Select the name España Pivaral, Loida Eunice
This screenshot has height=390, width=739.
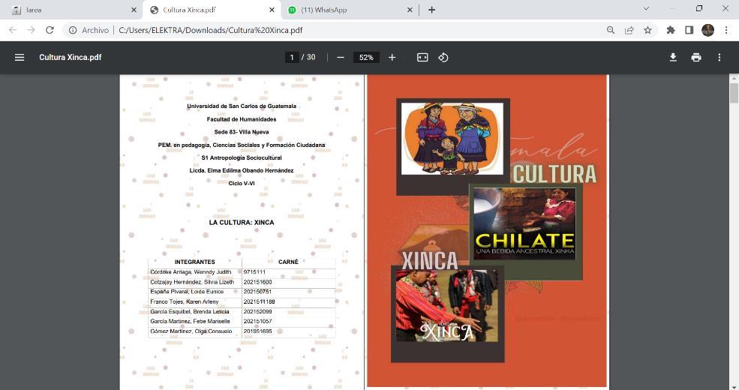pyautogui.click(x=187, y=292)
